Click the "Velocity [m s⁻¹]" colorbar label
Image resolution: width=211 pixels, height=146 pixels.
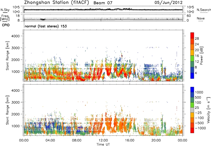[x=208, y=110]
